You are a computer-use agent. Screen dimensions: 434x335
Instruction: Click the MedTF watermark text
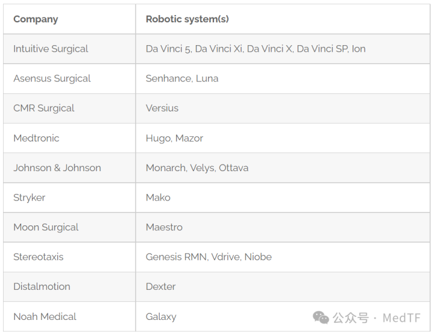pos(401,318)
